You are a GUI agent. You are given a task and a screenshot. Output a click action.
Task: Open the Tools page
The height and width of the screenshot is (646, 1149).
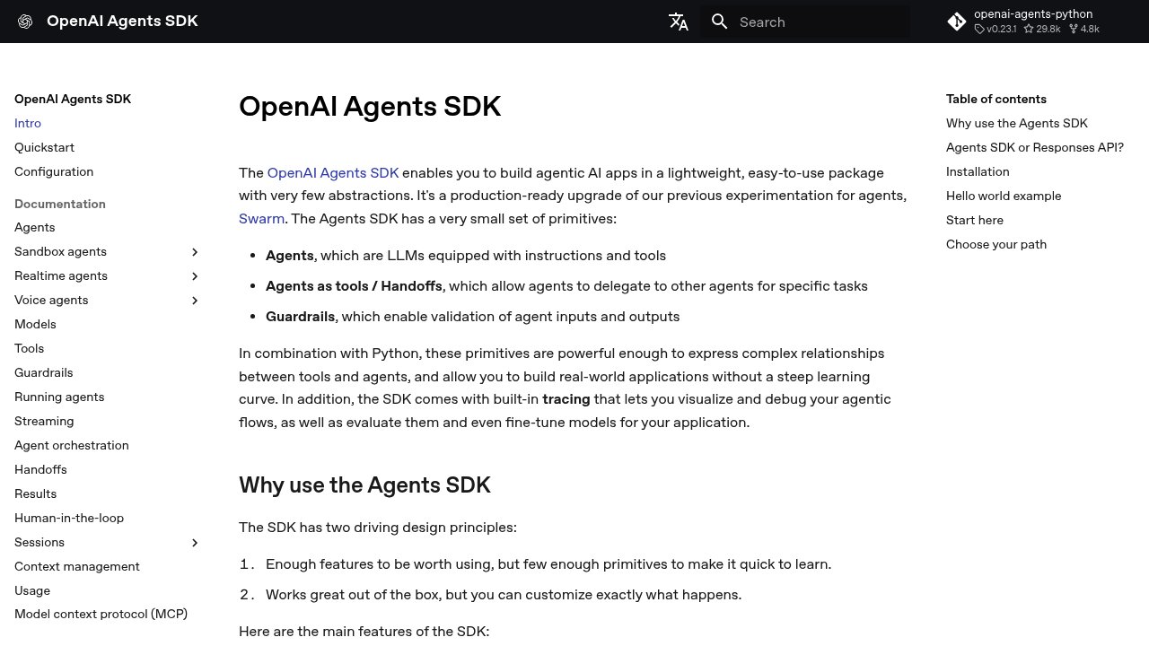click(x=29, y=349)
